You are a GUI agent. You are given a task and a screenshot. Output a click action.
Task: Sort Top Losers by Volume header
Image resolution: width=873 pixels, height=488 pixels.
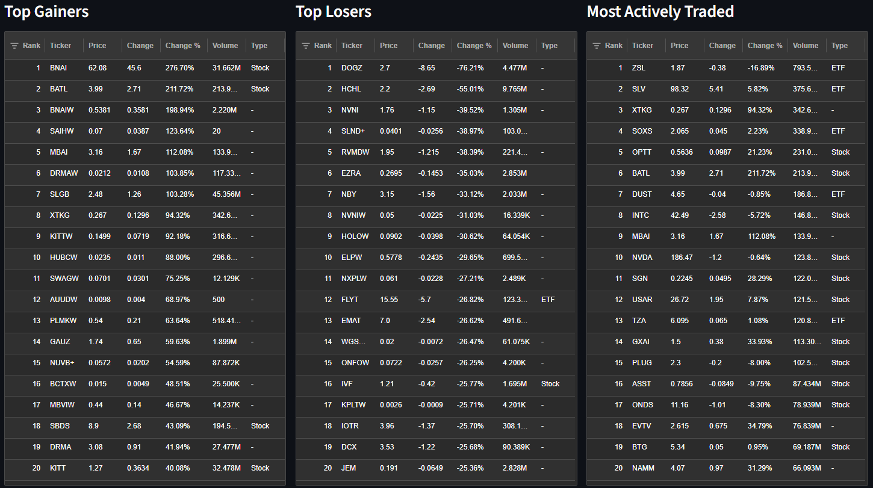point(515,46)
